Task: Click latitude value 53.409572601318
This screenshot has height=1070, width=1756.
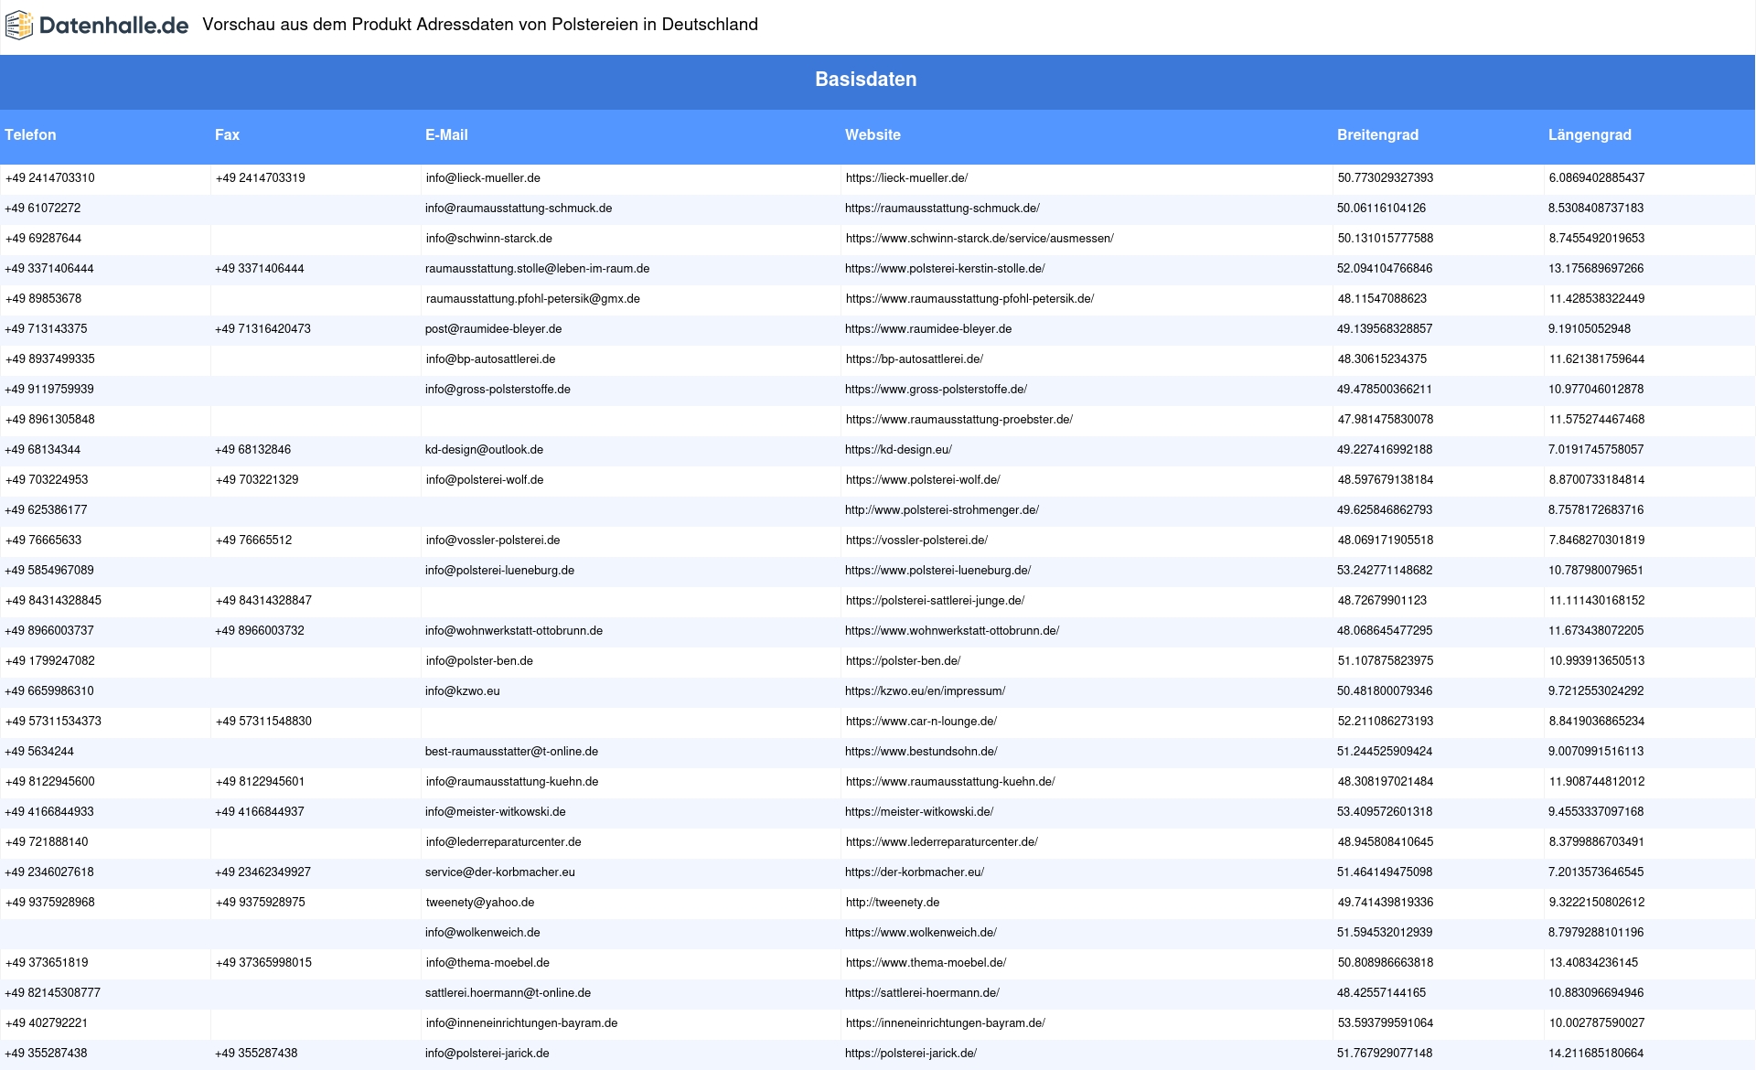Action: click(x=1385, y=812)
